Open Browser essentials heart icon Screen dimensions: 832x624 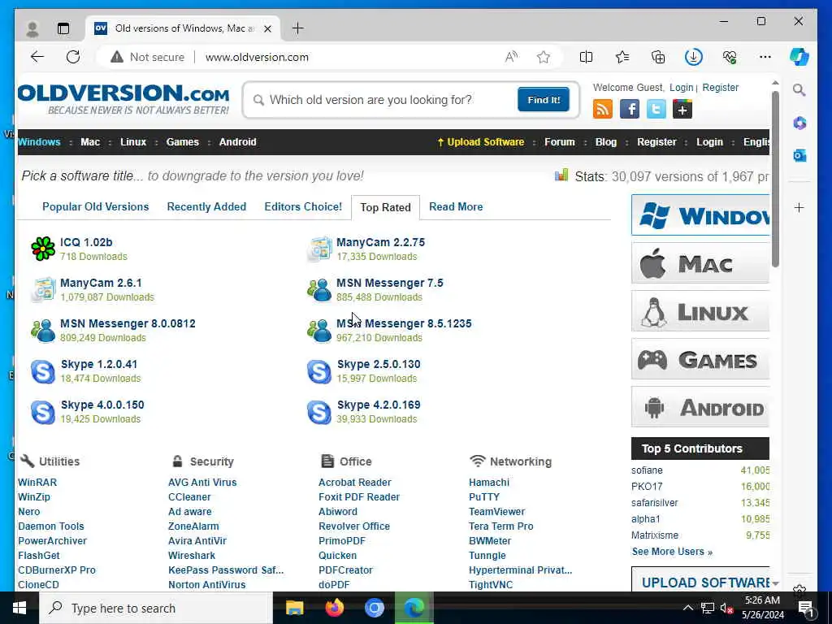tap(730, 57)
